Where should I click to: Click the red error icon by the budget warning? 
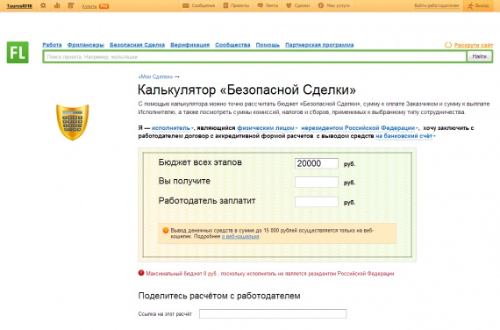[141, 273]
